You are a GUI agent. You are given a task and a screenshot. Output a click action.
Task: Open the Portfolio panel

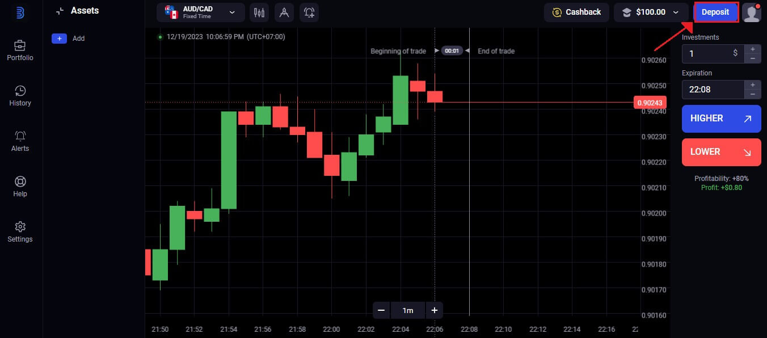[x=20, y=50]
